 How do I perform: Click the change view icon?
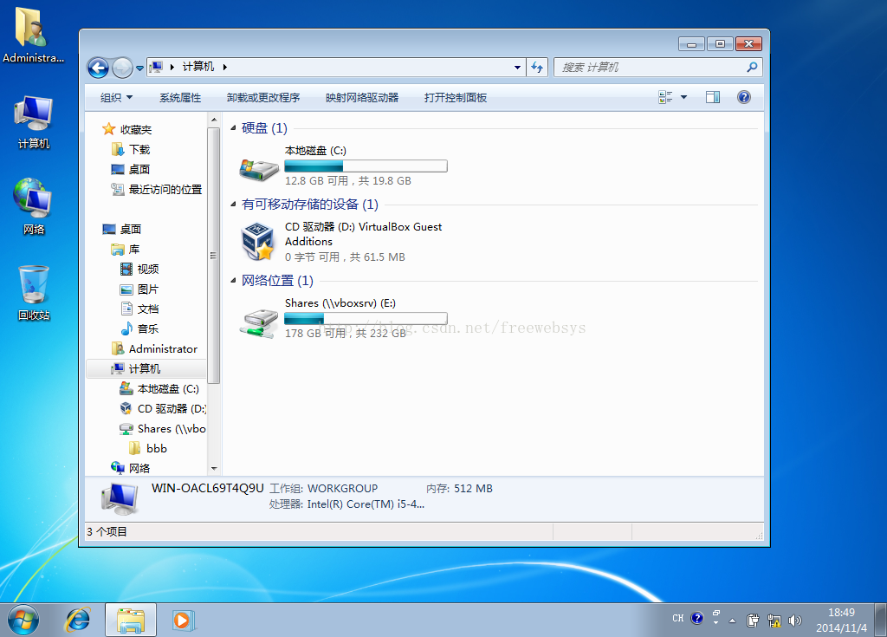pyautogui.click(x=665, y=97)
